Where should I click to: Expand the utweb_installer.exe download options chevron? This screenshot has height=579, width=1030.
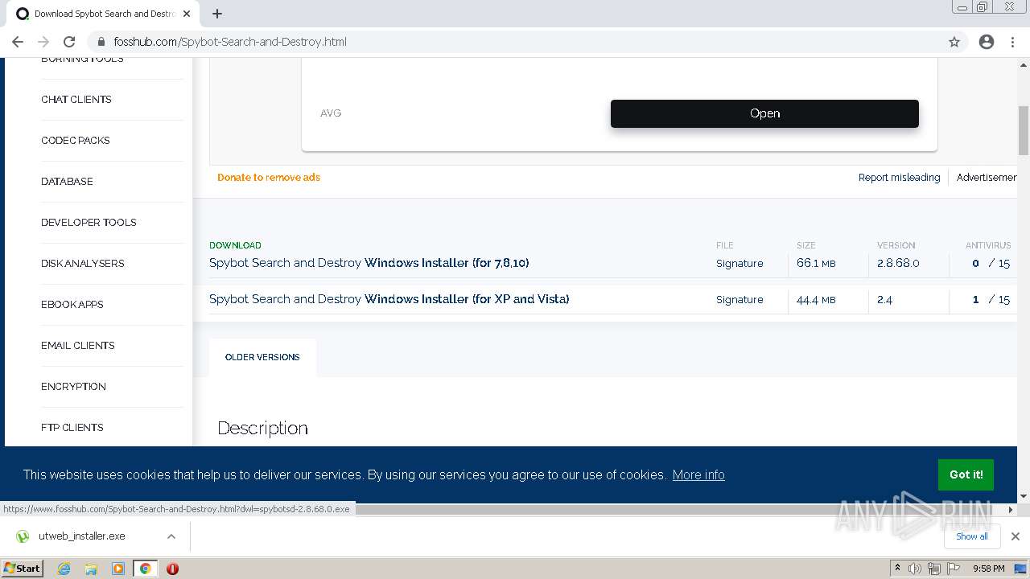(171, 536)
